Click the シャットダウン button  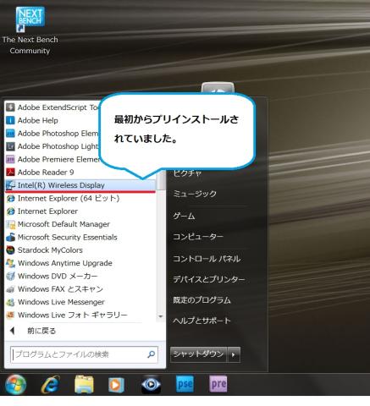(198, 354)
